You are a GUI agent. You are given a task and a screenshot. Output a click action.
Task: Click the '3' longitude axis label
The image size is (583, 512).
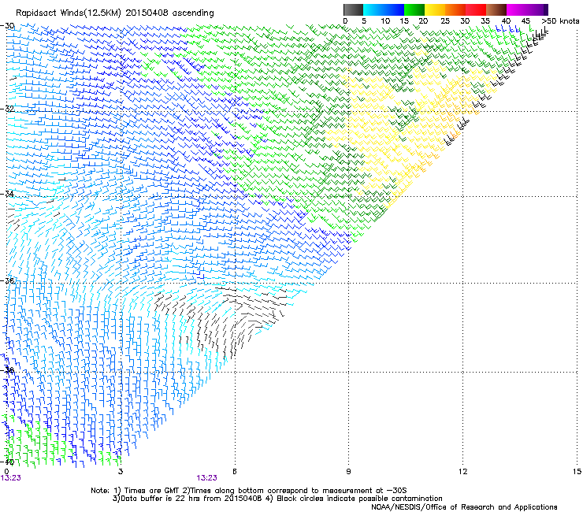click(121, 472)
